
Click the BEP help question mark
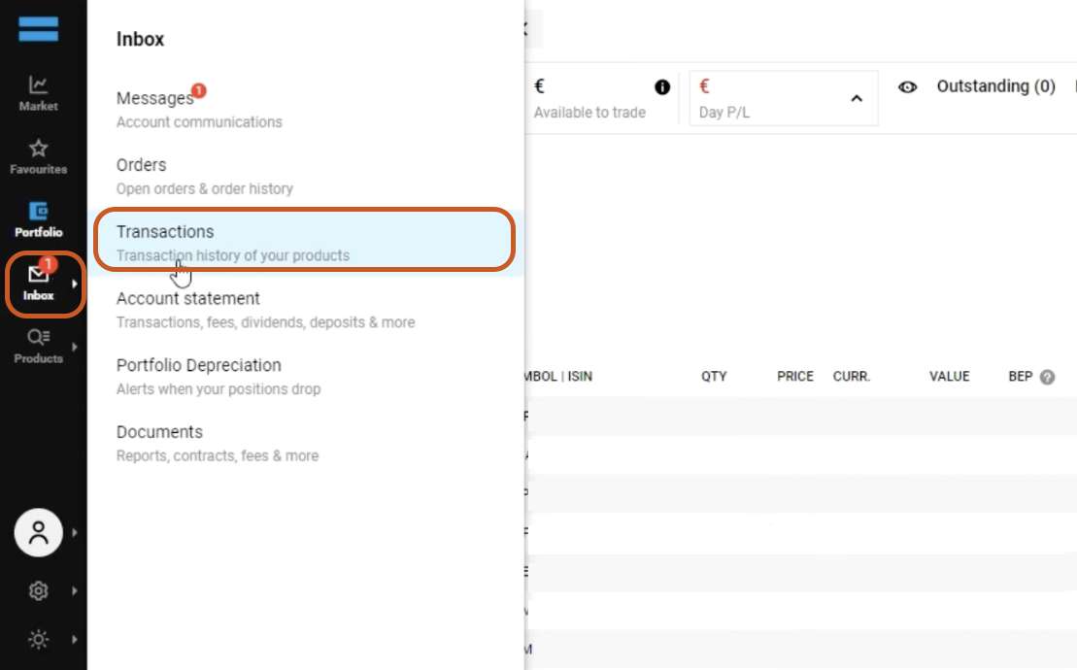click(x=1047, y=377)
